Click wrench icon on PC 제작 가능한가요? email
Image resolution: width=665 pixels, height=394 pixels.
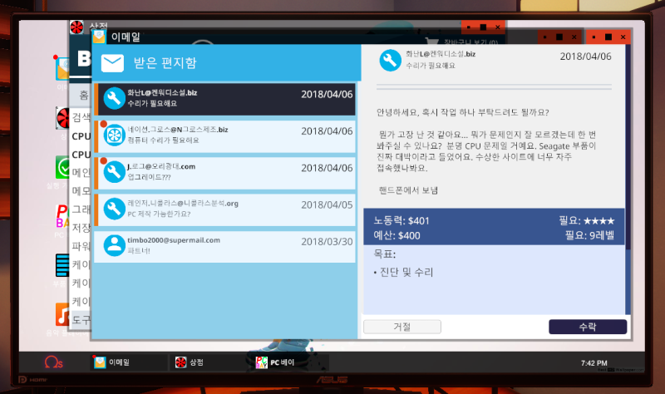click(x=114, y=209)
